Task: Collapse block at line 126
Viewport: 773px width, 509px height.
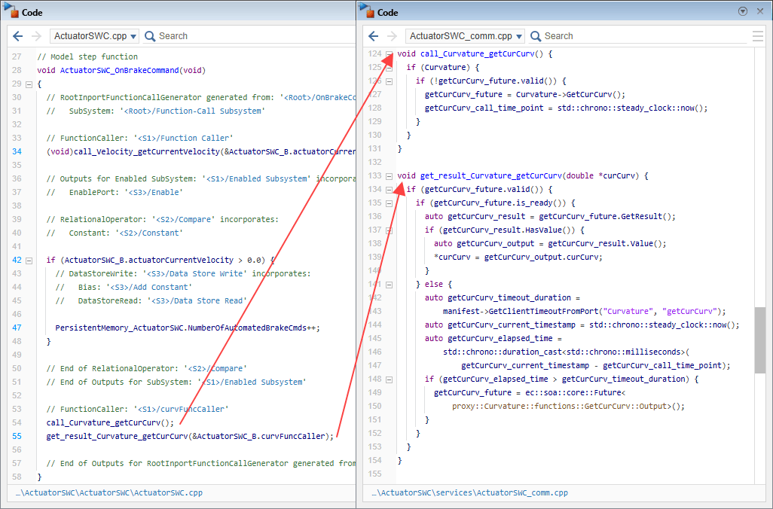Action: [389, 81]
